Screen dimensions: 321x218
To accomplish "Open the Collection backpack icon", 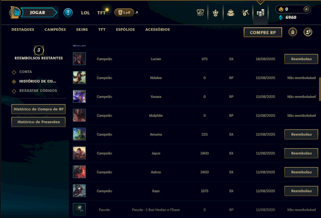I will (230, 13).
